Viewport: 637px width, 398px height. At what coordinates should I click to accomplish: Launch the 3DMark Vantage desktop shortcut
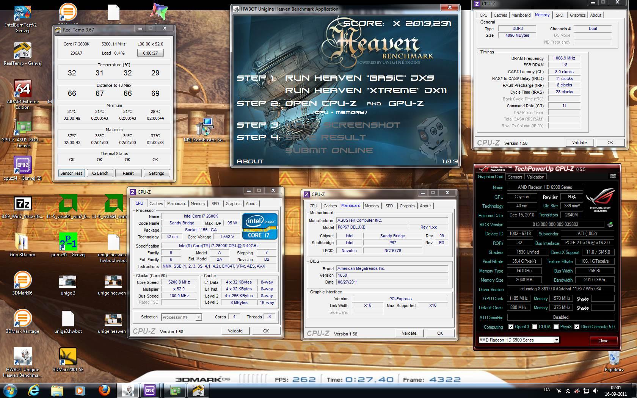tap(22, 321)
